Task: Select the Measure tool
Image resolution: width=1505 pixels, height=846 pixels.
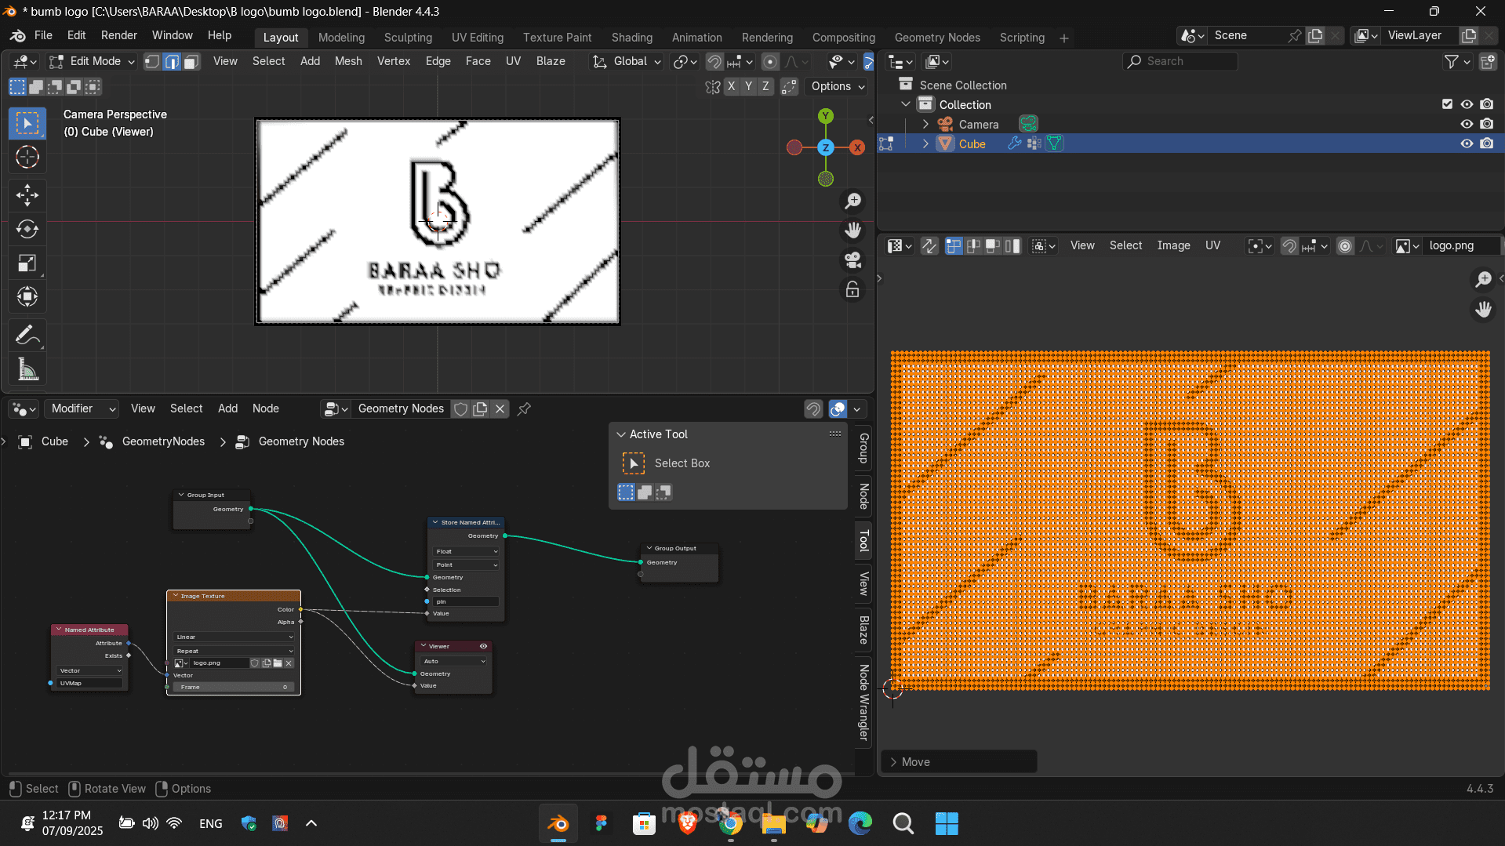Action: pyautogui.click(x=27, y=370)
